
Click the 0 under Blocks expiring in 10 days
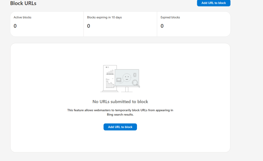[x=89, y=26]
